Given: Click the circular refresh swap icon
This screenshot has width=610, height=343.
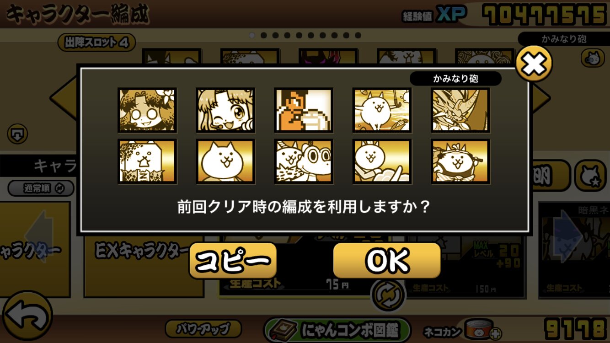Looking at the screenshot, I should tap(388, 295).
